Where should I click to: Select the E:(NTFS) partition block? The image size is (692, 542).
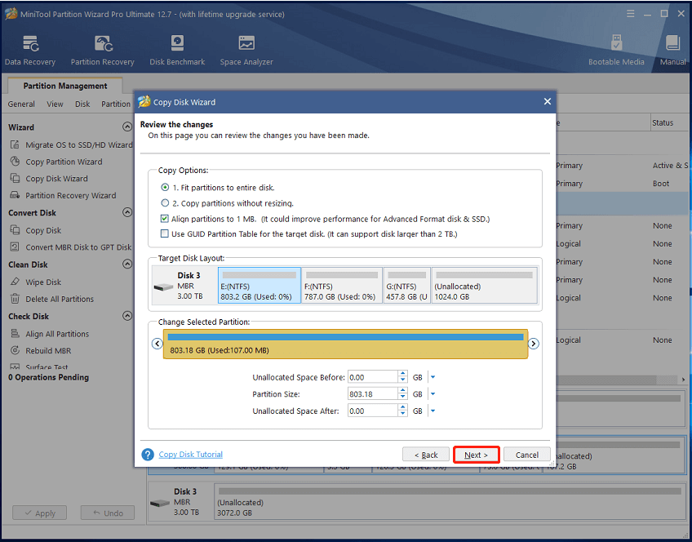click(x=259, y=285)
